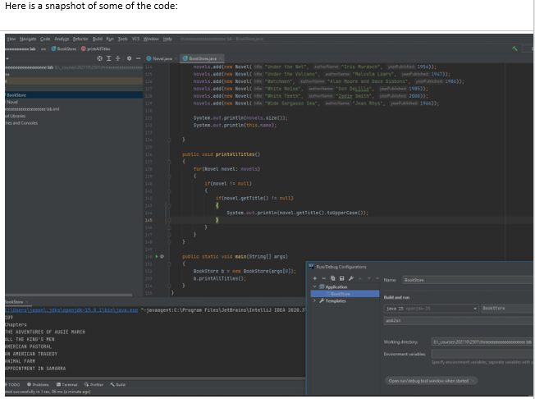Open the Profiler tool window tab

[x=94, y=385]
